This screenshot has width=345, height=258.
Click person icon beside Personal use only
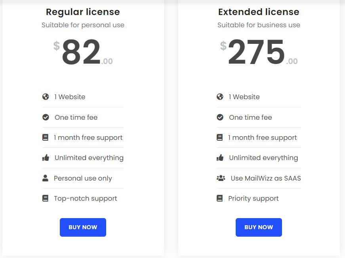[45, 178]
